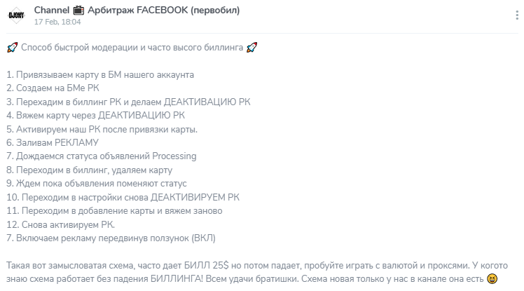Select step 2 'Создаем на БМе РК'
Image resolution: width=524 pixels, height=291 pixels.
coord(53,88)
